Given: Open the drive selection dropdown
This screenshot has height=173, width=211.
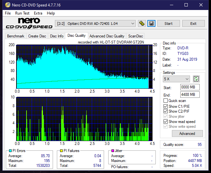Looking at the screenshot, I should (x=95, y=24).
